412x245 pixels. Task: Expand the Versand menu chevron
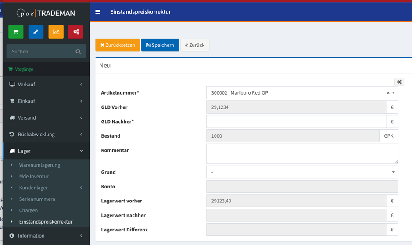click(x=82, y=117)
